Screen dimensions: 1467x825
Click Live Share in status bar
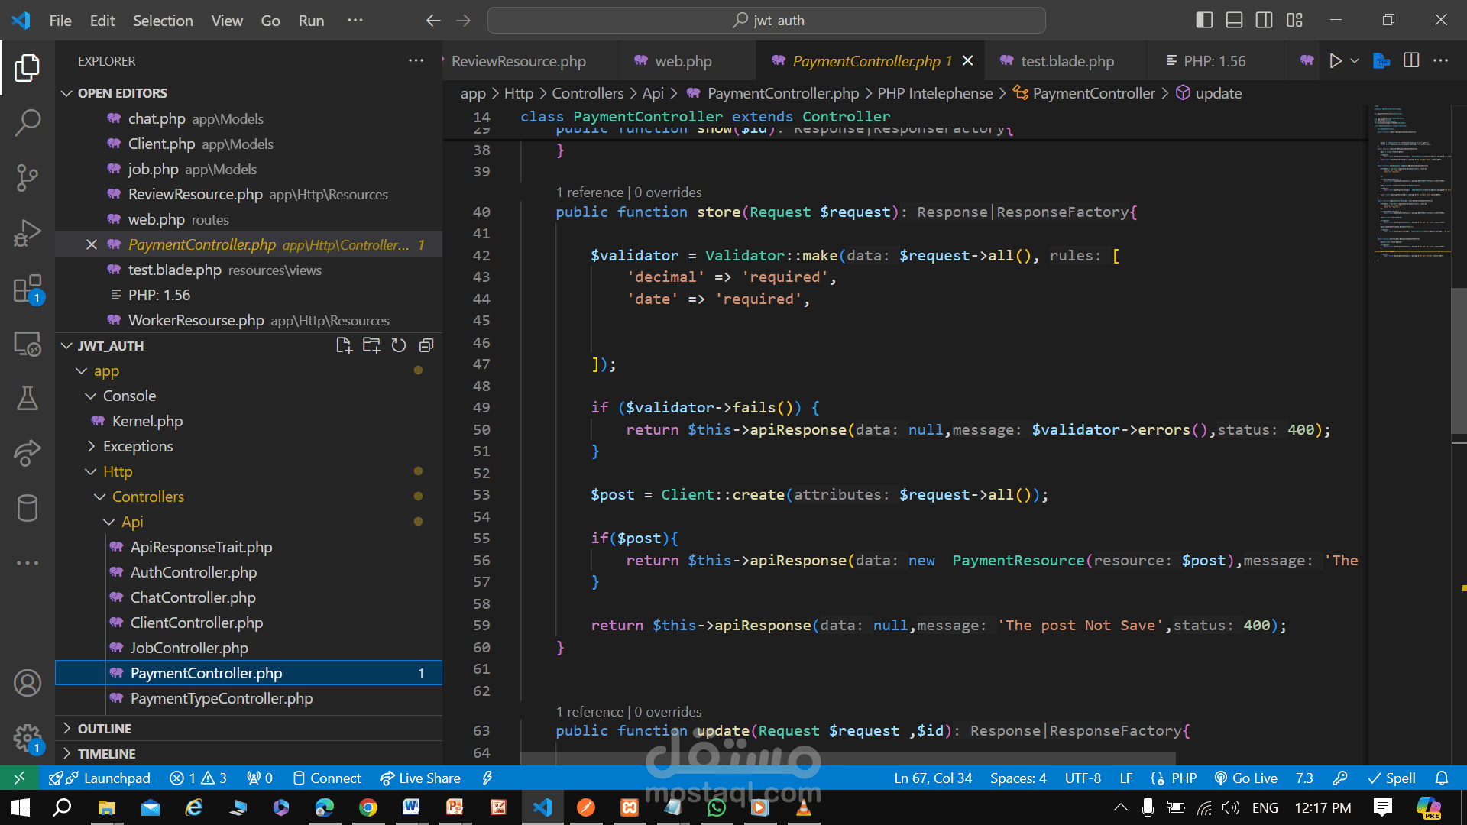coord(420,778)
